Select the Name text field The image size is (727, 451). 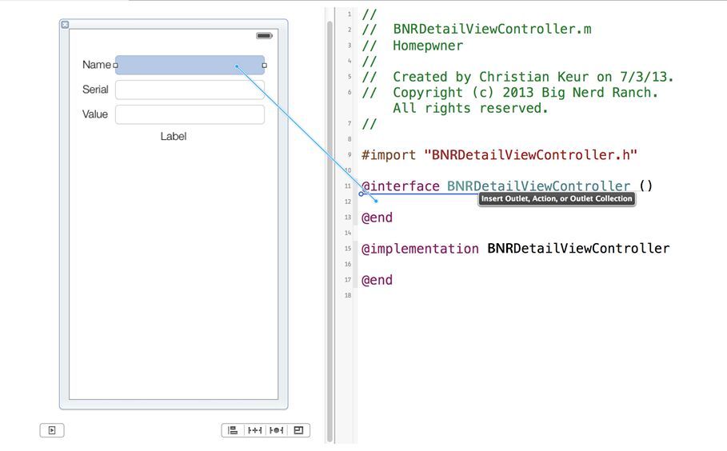pos(190,65)
